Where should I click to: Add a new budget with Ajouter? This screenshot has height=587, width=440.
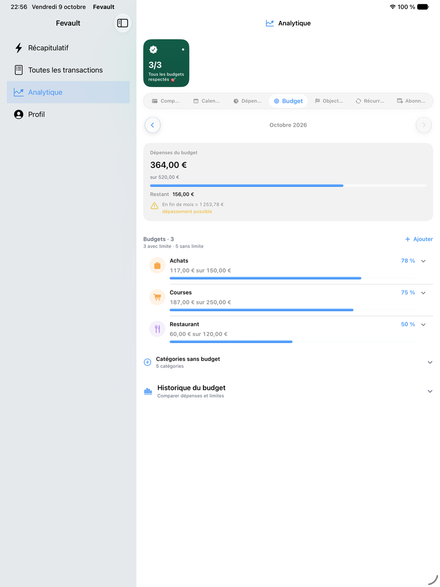click(419, 239)
